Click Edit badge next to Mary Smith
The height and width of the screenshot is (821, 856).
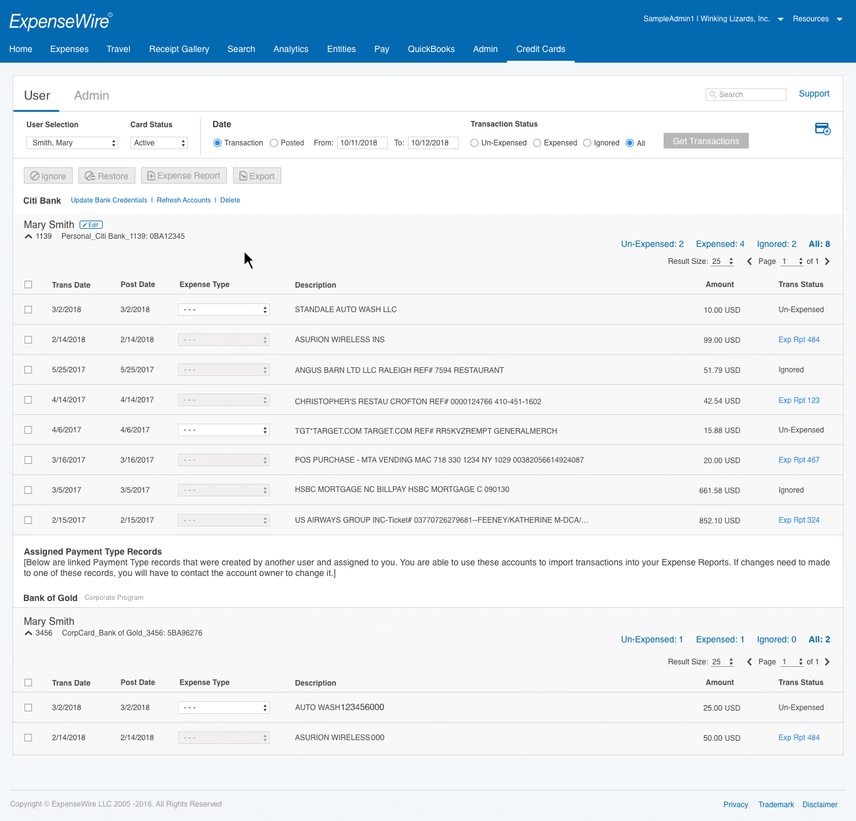tap(91, 224)
